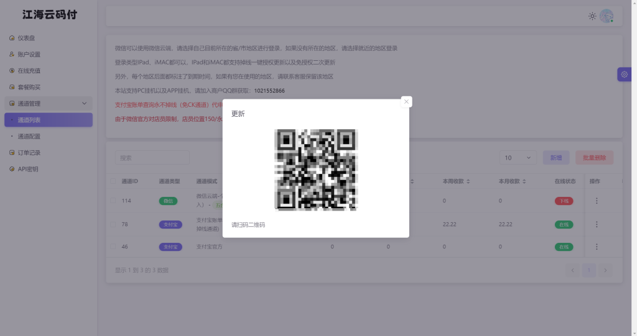This screenshot has height=336, width=637.
Task: Click the 通道管理 sidebar icon
Action: pyautogui.click(x=12, y=104)
